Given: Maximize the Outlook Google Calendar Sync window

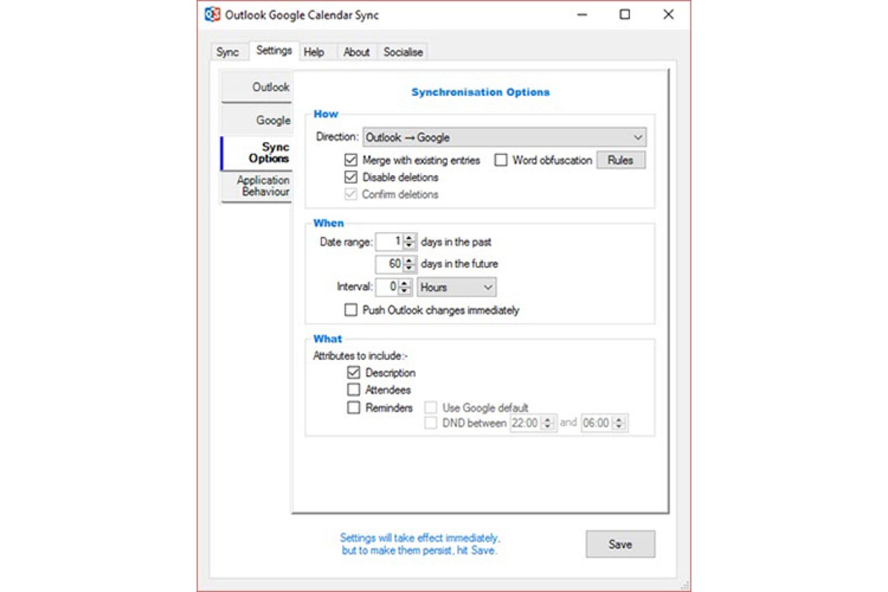Looking at the screenshot, I should tap(625, 15).
